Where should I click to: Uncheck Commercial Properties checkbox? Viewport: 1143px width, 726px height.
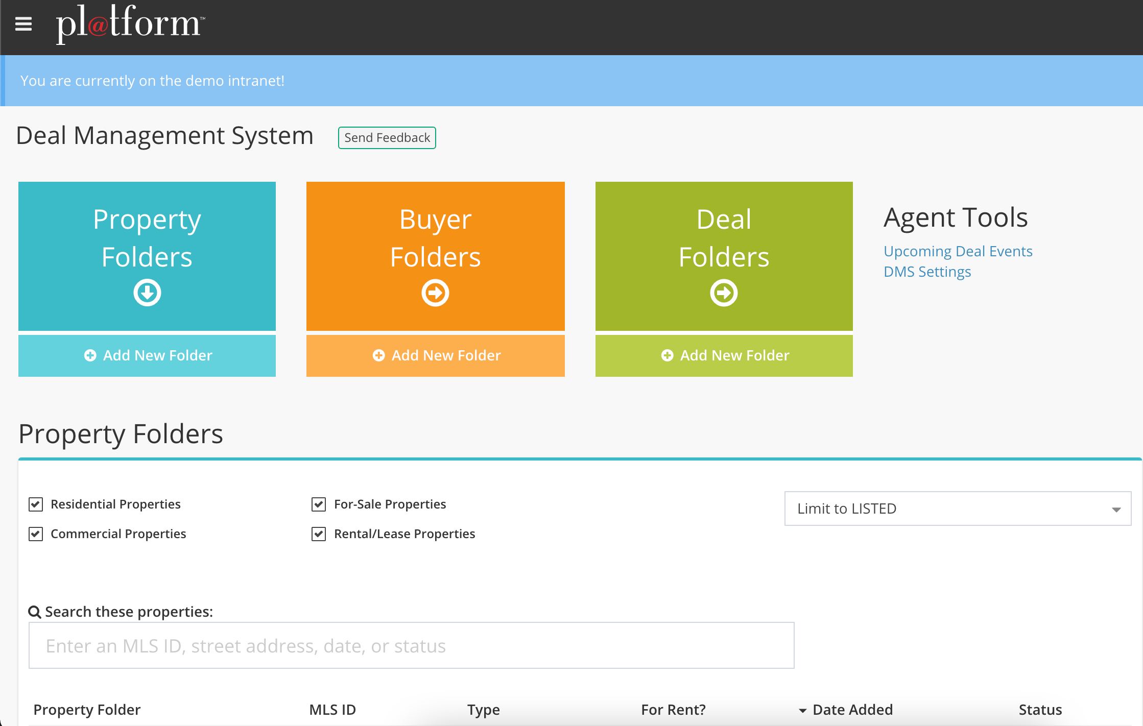click(x=36, y=534)
